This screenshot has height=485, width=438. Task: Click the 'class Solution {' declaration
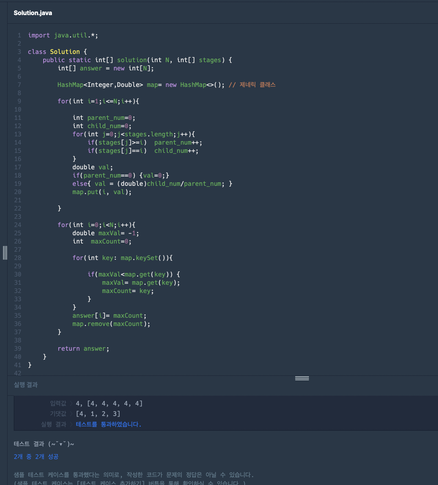(57, 52)
